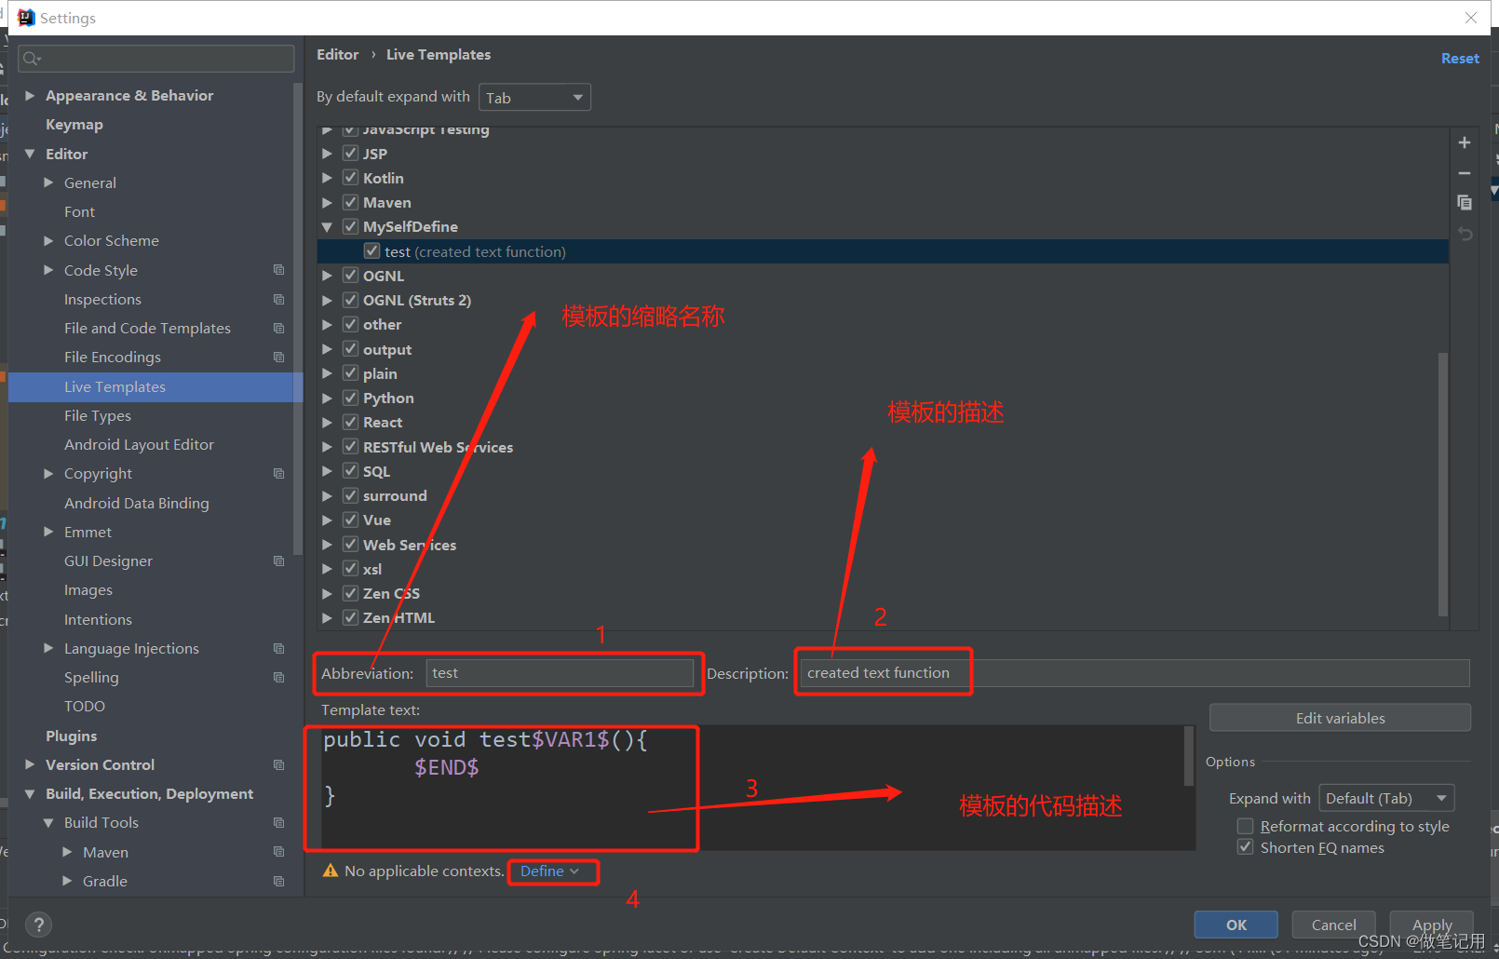Viewport: 1499px width, 959px height.
Task: Click the warning icon near No applicable contexts
Action: 330,871
